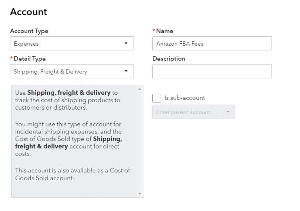Screen dimensions: 300x211
Task: Focus the empty Description input box
Action: tap(211, 71)
